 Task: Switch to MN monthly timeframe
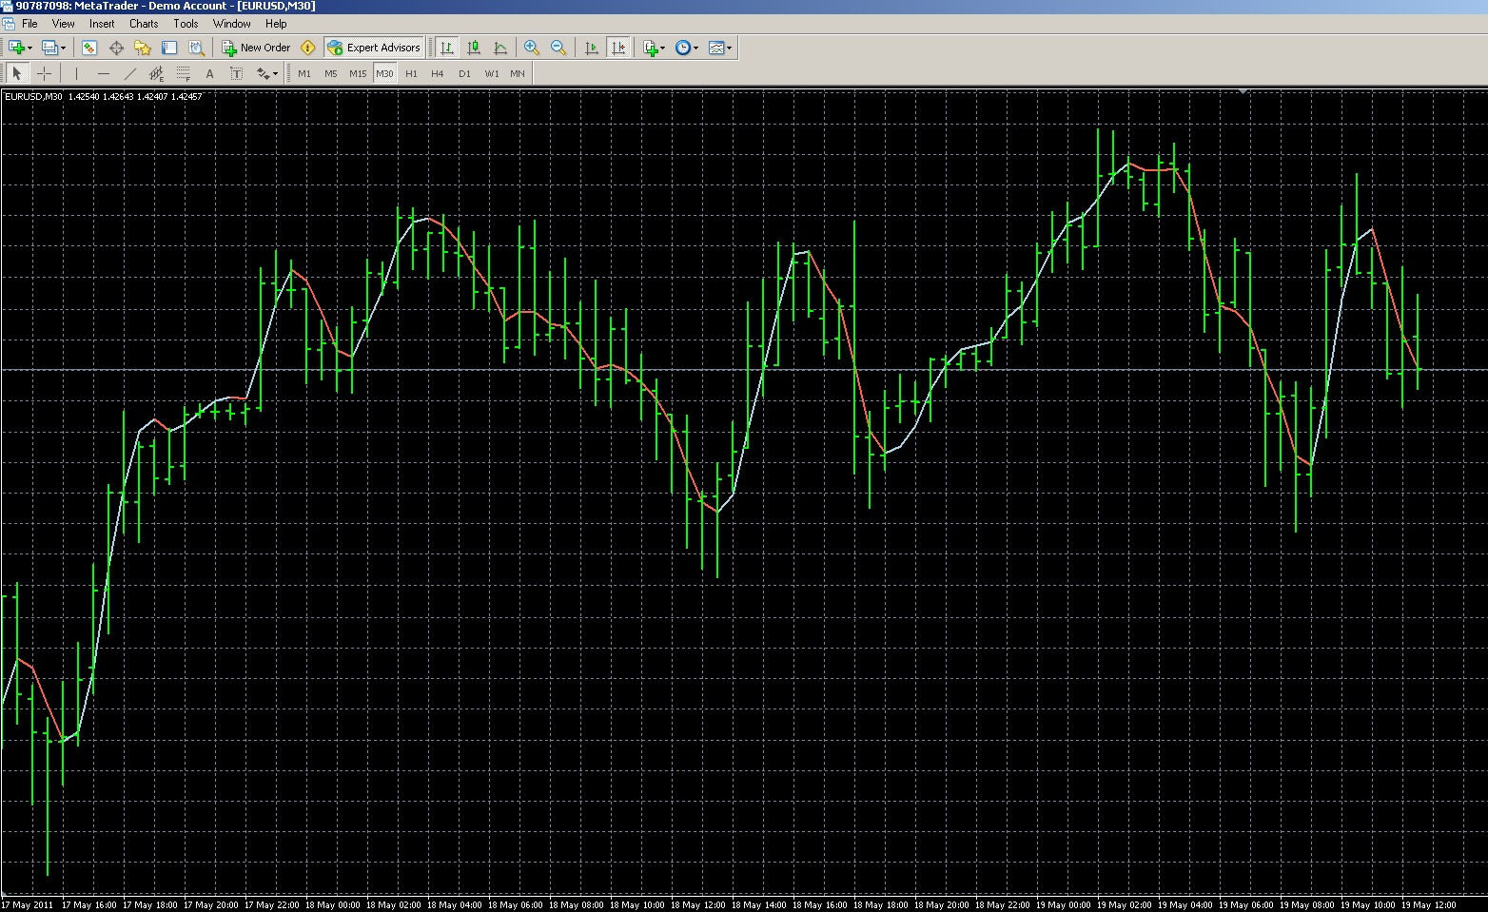pos(518,73)
